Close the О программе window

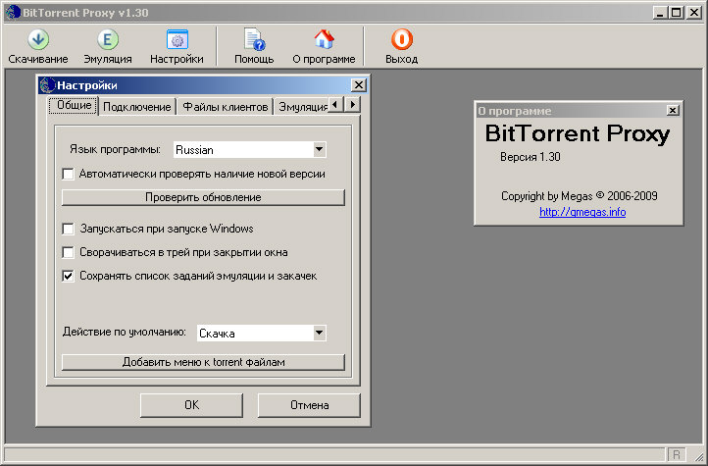(673, 110)
